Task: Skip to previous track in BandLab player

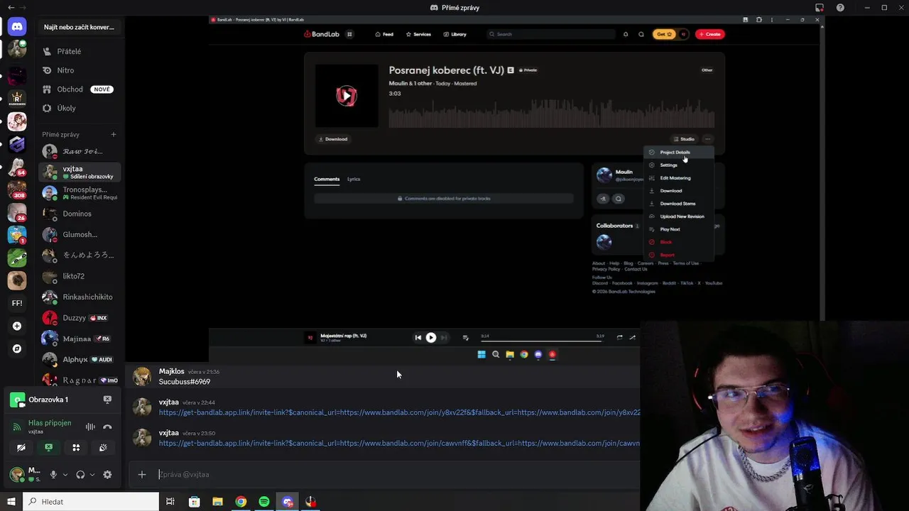Action: click(x=418, y=338)
